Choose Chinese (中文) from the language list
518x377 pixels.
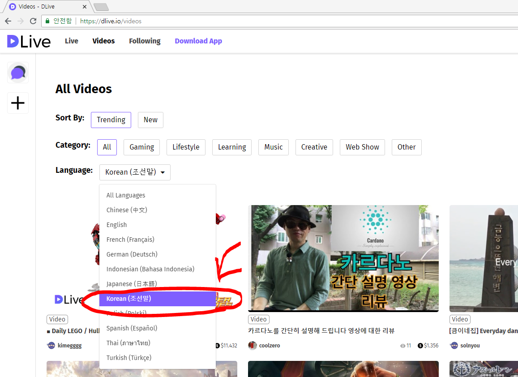pyautogui.click(x=158, y=210)
